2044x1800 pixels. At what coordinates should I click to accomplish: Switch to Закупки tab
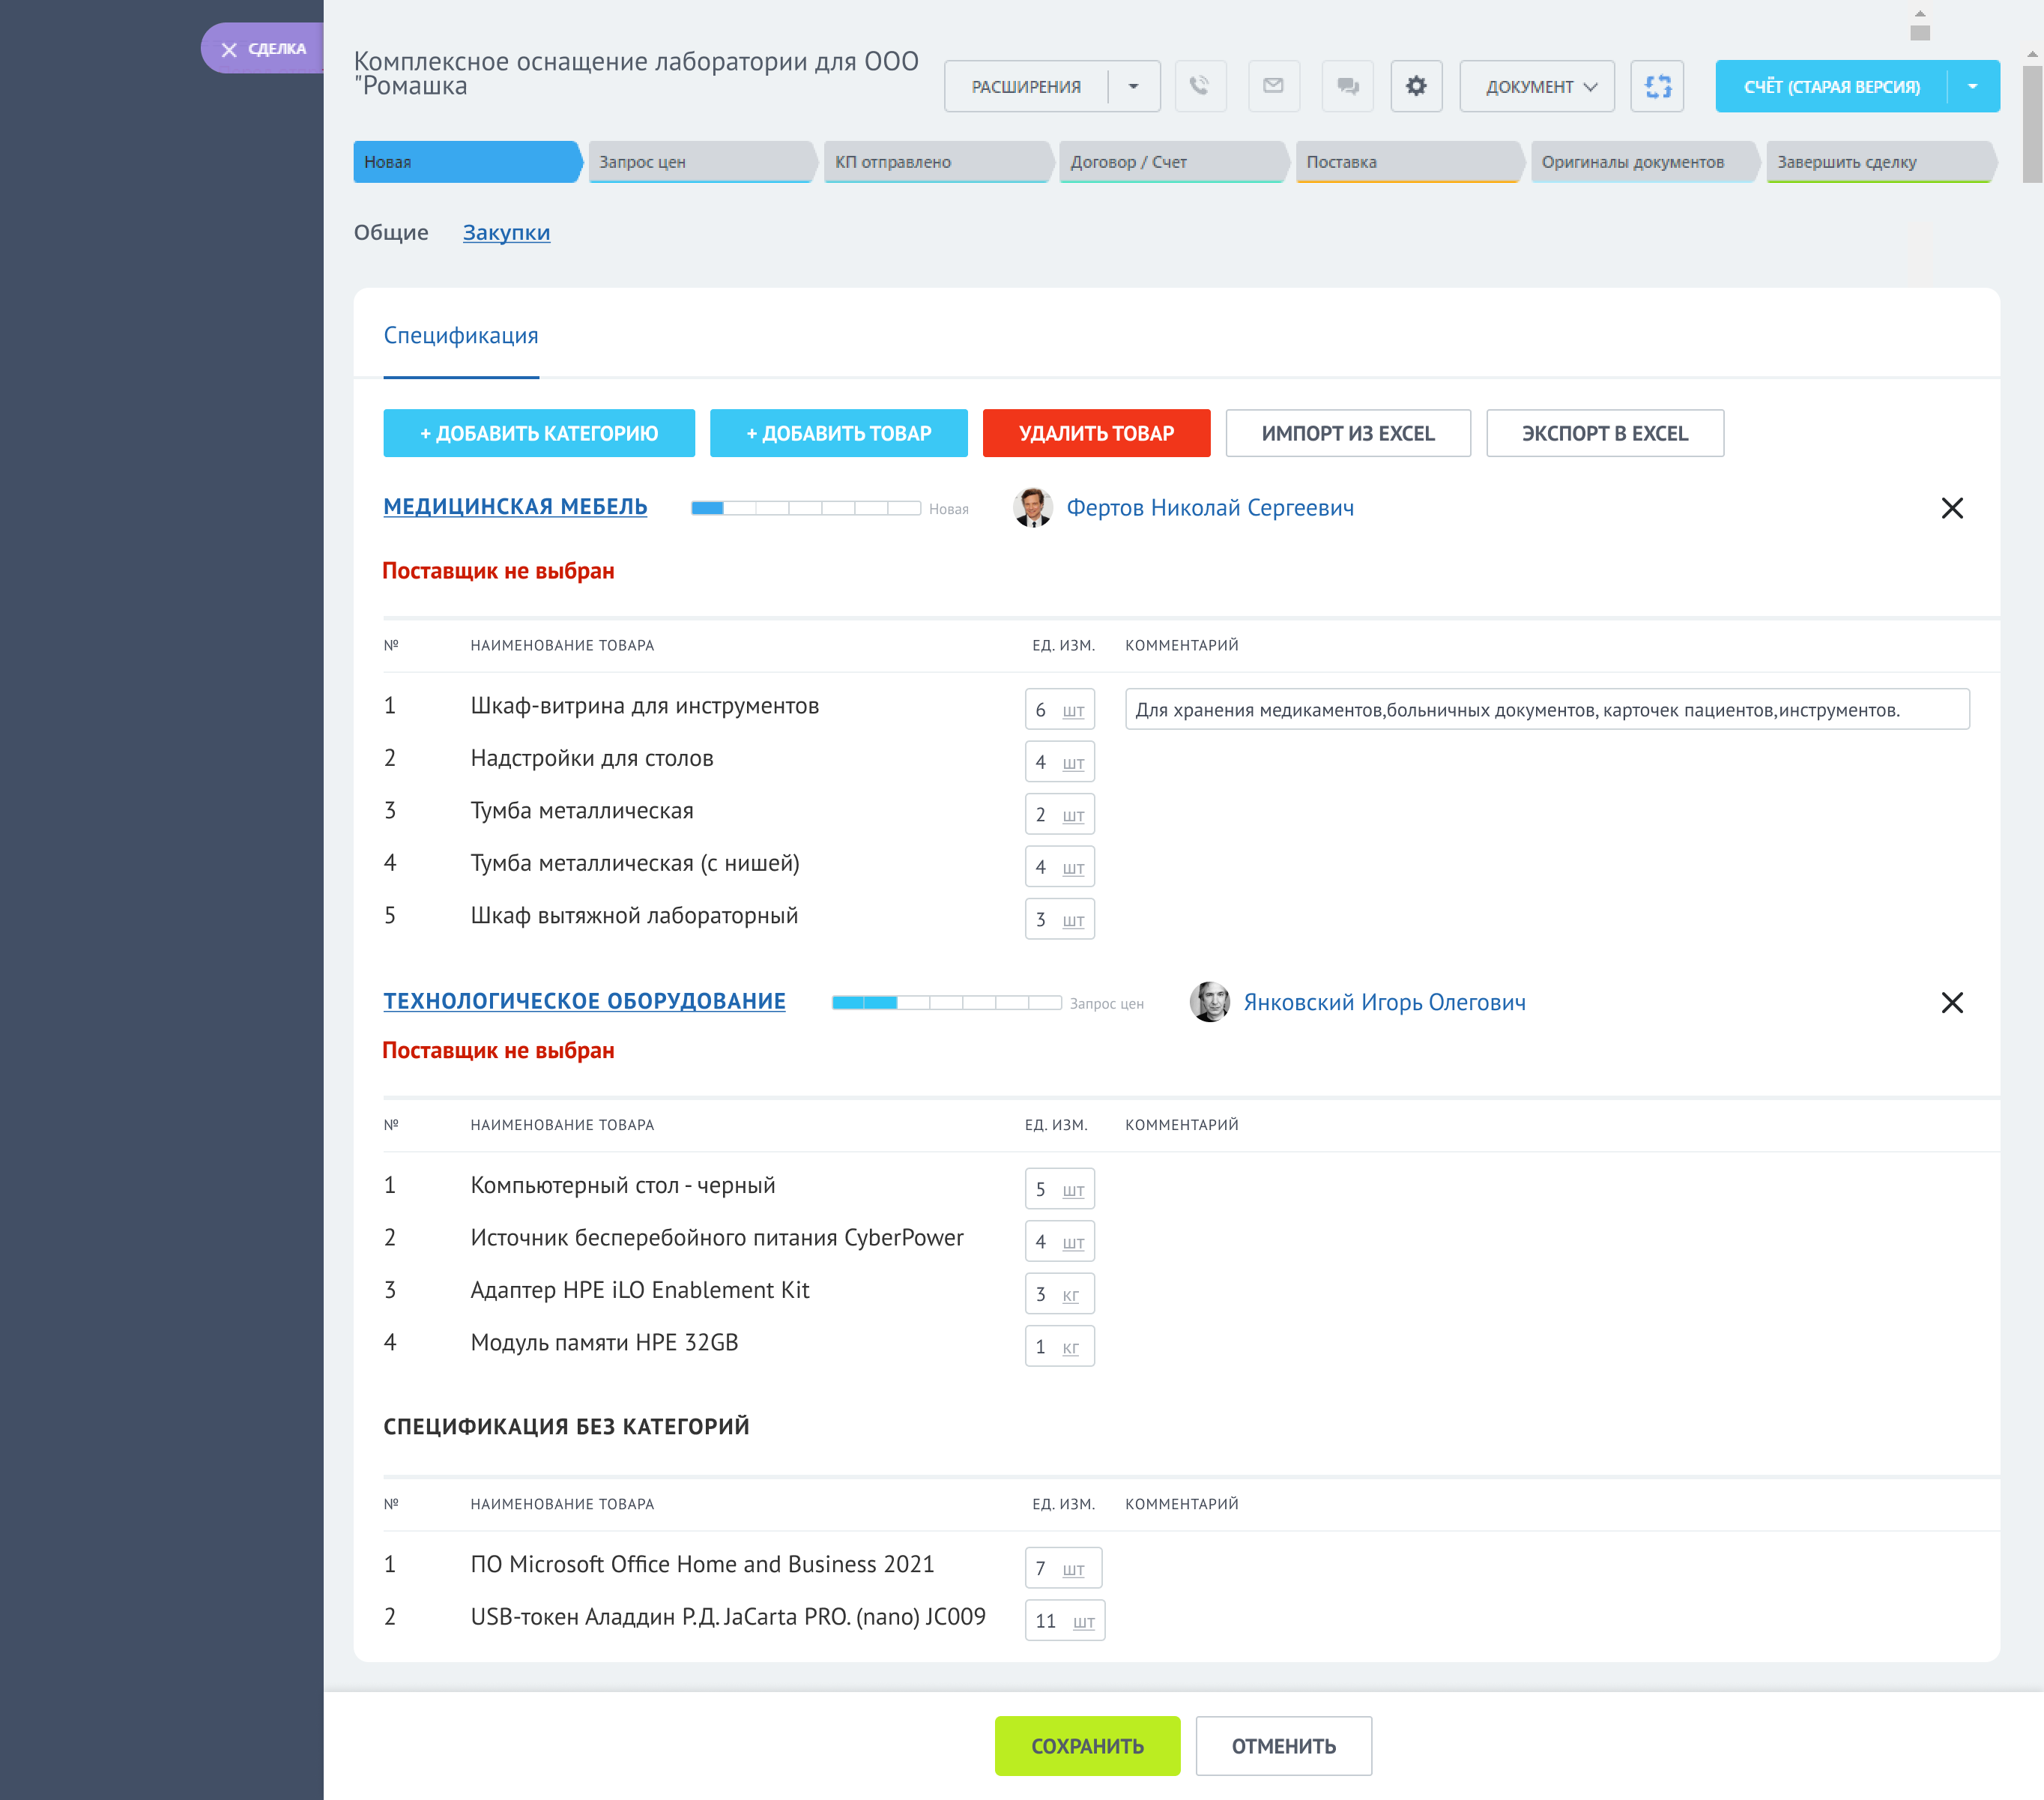pos(504,232)
